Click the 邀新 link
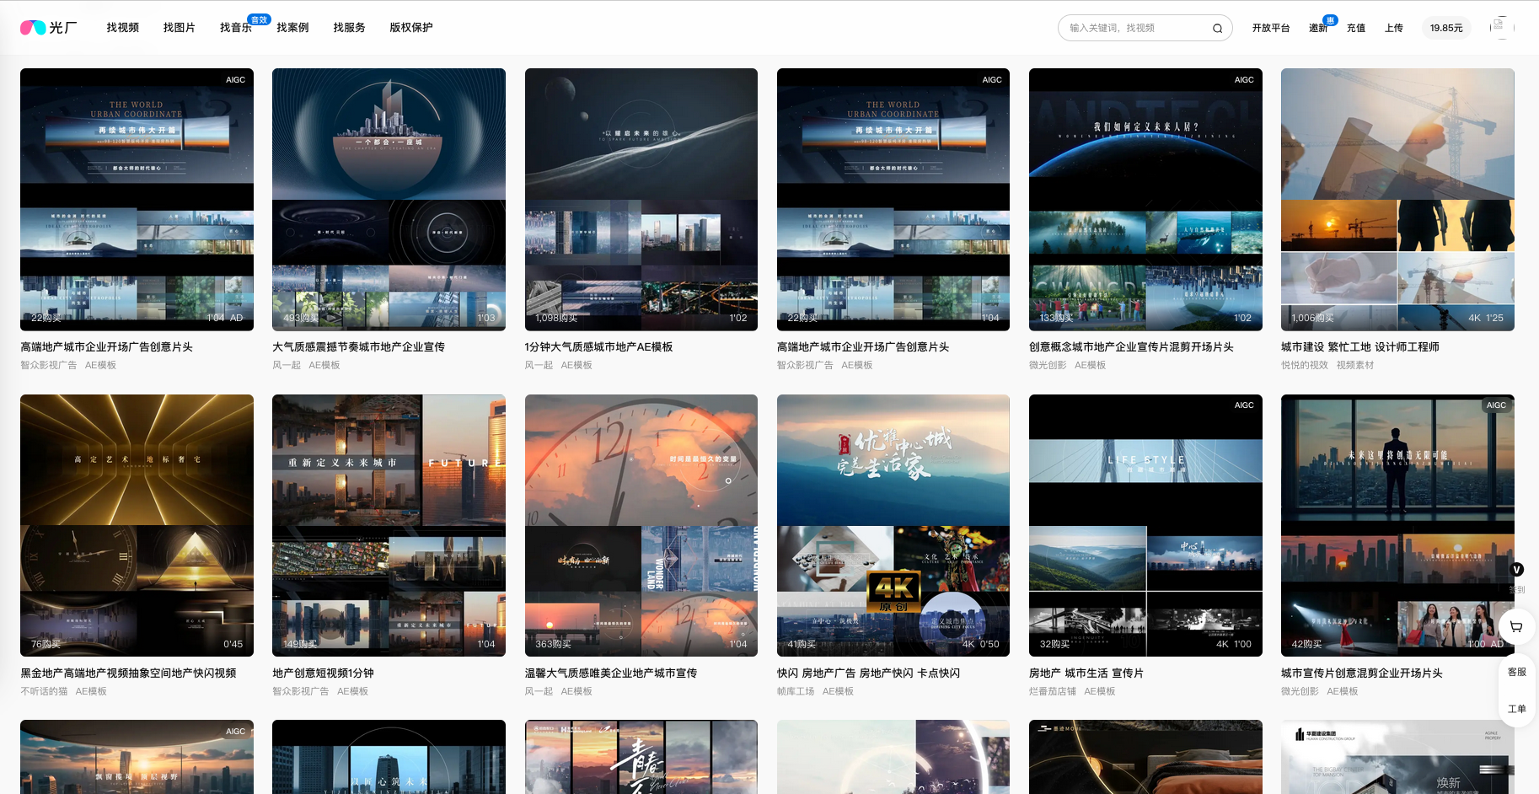 click(1318, 28)
